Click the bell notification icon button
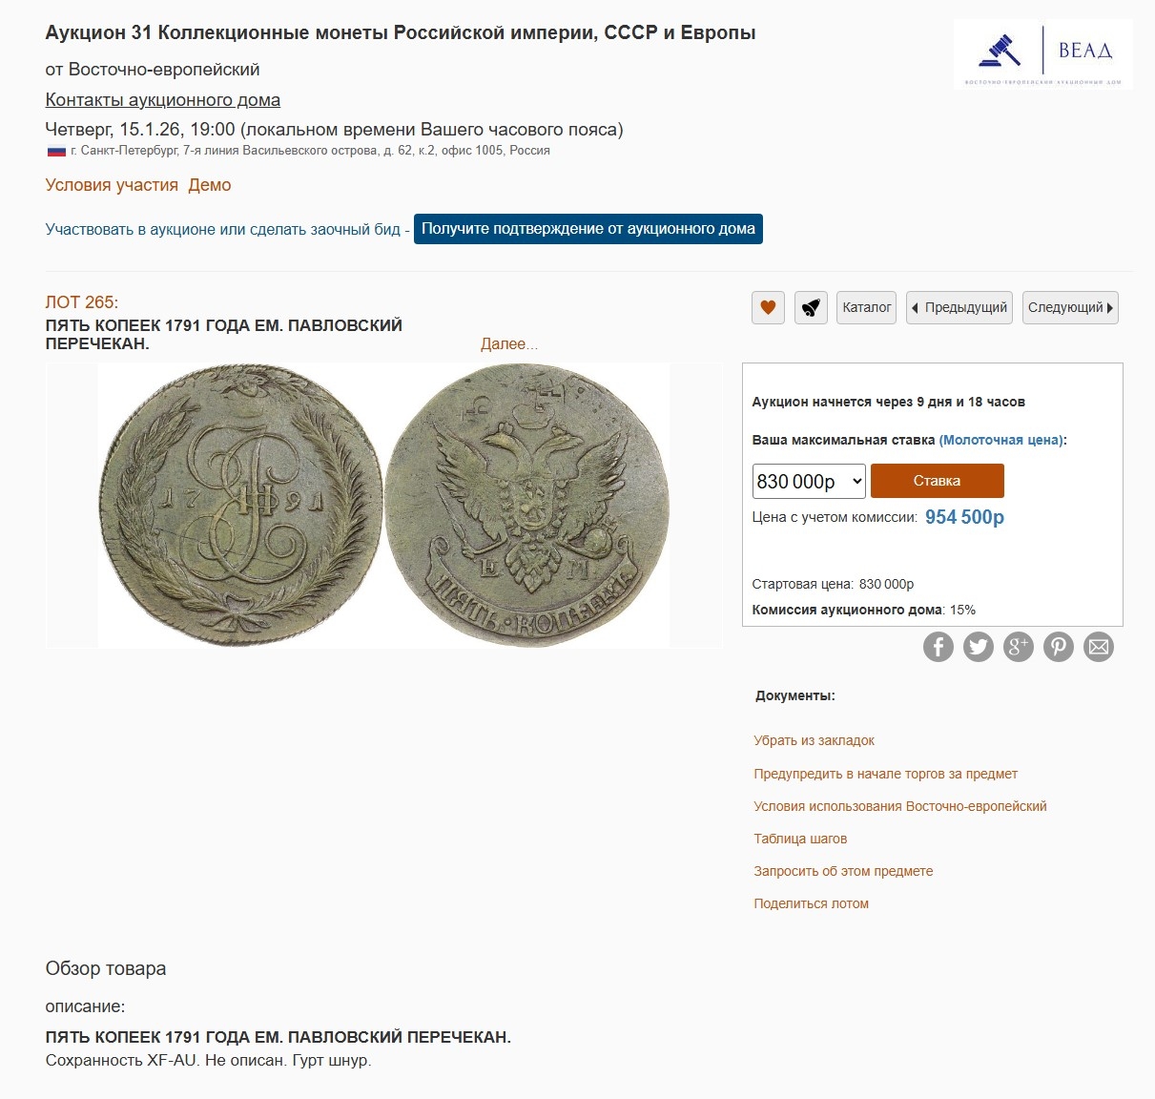1155x1099 pixels. click(x=811, y=308)
